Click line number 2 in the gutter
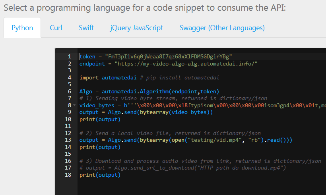Screen dimensions: 326x195 pos(70,64)
